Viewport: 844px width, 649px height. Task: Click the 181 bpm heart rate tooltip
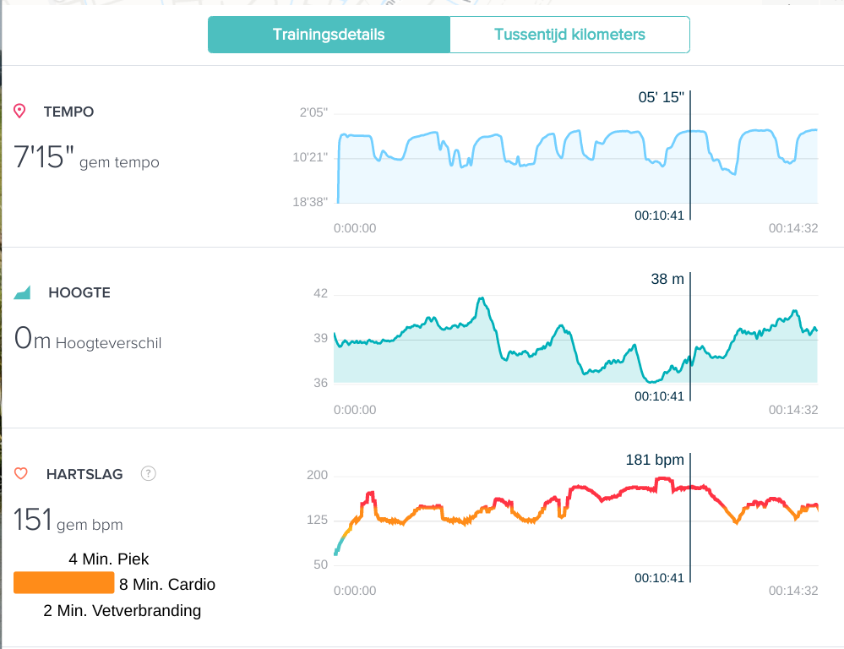(655, 461)
